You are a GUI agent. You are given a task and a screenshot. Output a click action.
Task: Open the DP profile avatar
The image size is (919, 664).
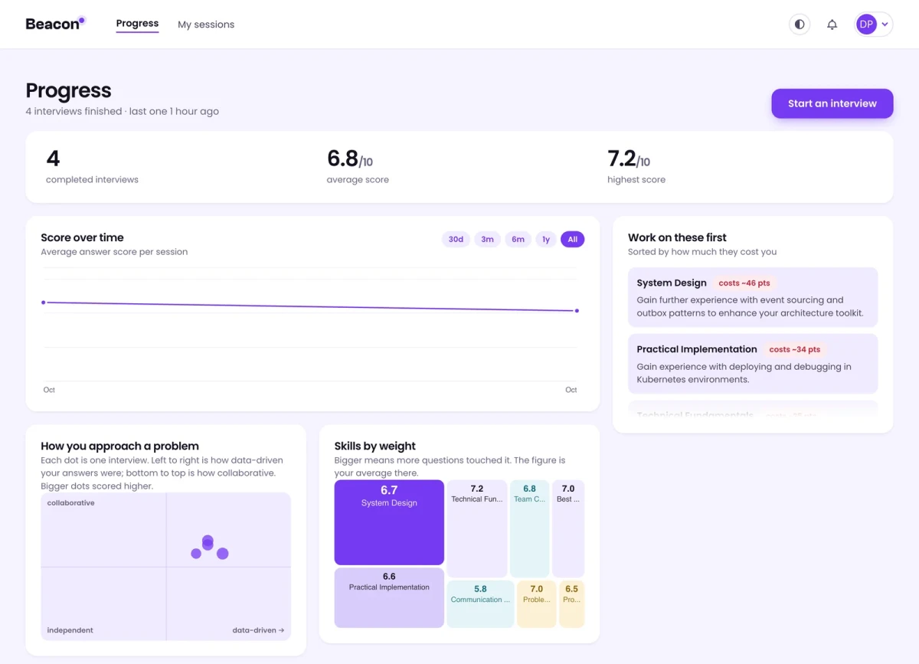coord(866,25)
